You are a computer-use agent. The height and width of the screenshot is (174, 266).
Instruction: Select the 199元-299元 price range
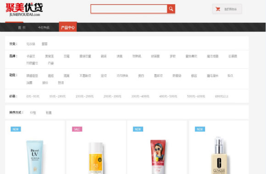point(84,97)
